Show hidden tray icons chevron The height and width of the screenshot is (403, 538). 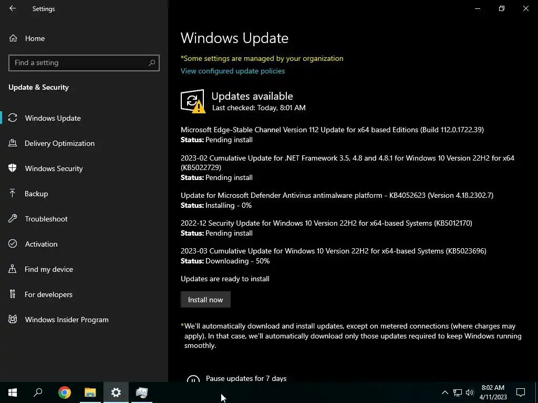click(x=444, y=393)
